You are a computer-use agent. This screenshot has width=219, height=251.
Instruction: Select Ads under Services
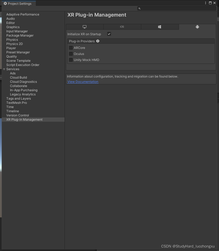(x=13, y=73)
